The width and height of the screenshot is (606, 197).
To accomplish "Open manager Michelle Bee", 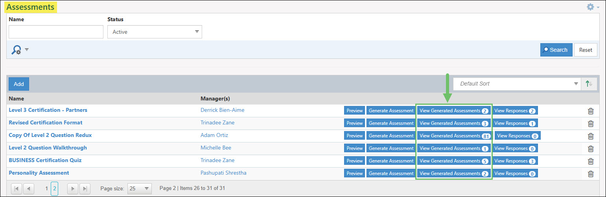I will point(216,148).
